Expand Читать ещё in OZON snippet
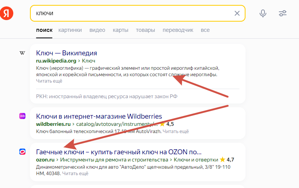Image resolution: width=299 pixels, height=188 pixels. (75, 174)
